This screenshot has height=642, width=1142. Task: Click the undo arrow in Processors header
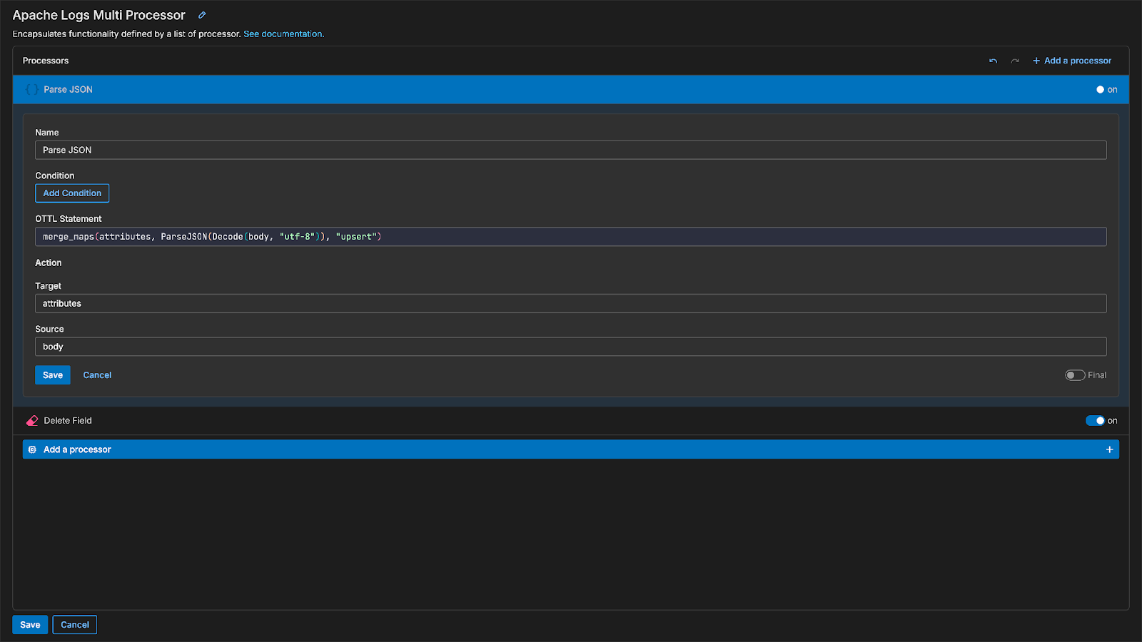tap(993, 61)
